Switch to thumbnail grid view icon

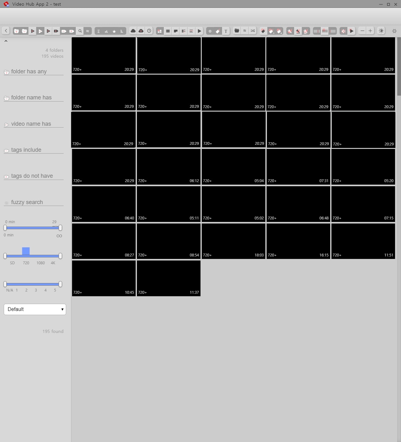pos(160,31)
